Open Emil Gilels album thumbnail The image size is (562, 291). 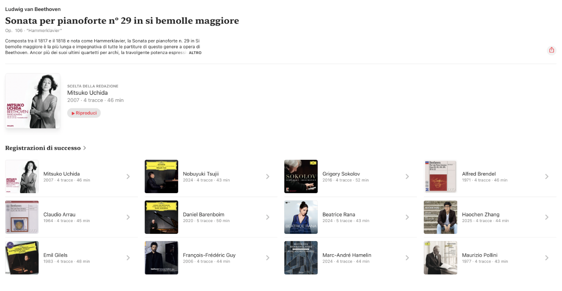click(22, 258)
